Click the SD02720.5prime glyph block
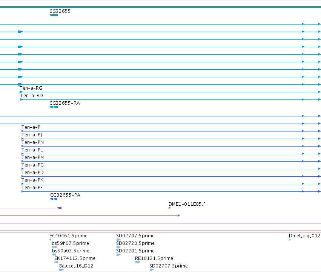 118,247
